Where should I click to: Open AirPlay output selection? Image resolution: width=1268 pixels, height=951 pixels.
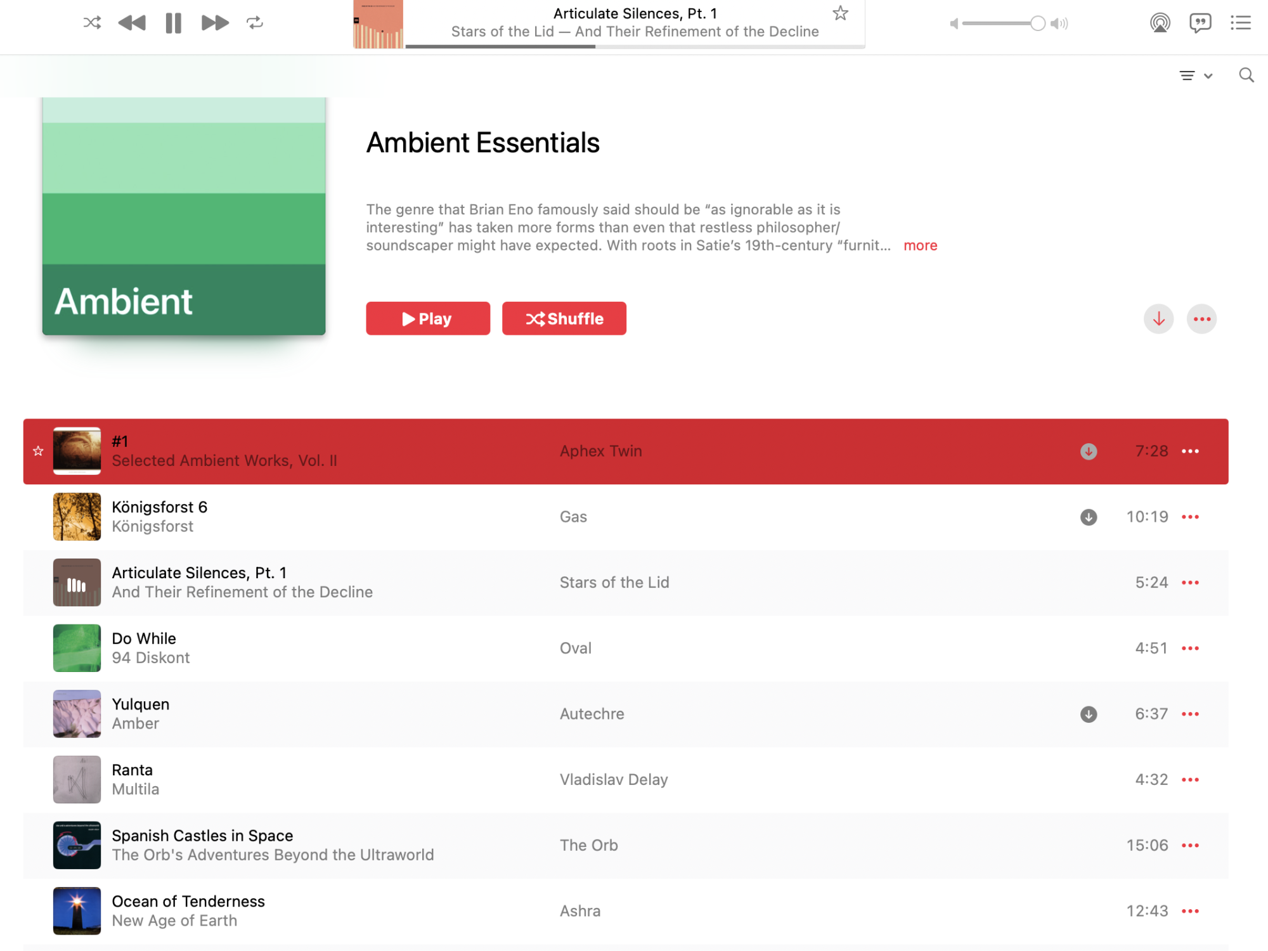click(1160, 23)
